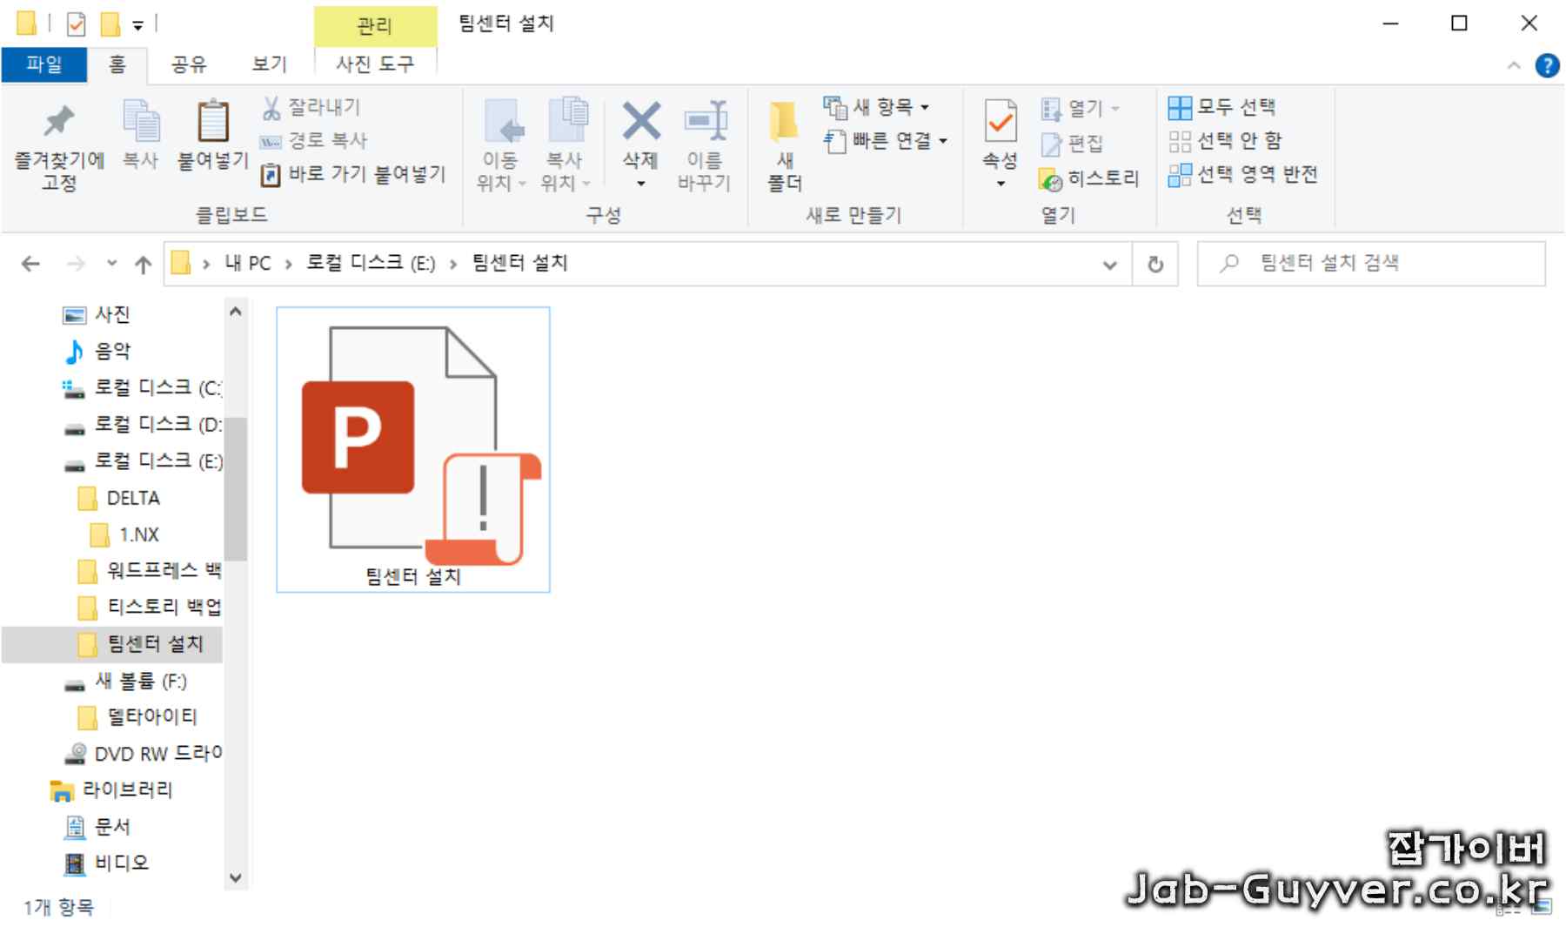The width and height of the screenshot is (1566, 927).
Task: Open file 히스토리
Action: pos(1089,178)
